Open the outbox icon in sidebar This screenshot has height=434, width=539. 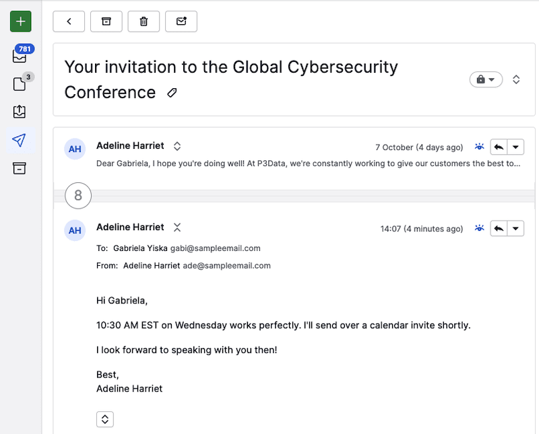(x=20, y=112)
